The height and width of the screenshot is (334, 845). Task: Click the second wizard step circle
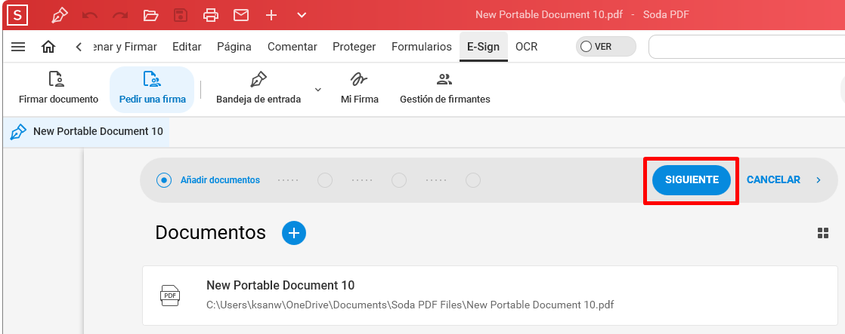325,180
